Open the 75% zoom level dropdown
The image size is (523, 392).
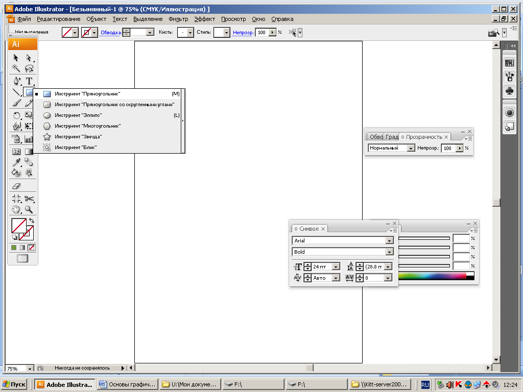click(30, 369)
